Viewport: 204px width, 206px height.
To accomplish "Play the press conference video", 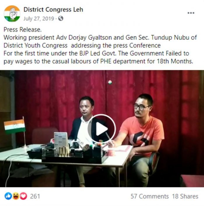I will 102,128.
